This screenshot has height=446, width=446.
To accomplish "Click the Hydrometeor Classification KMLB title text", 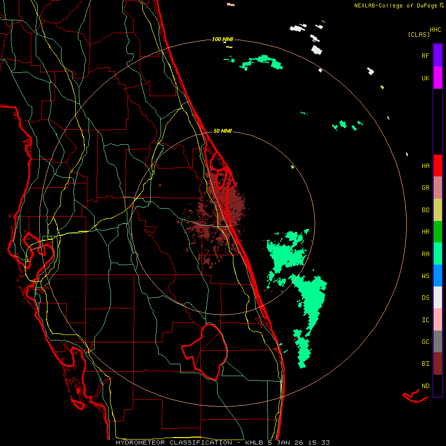I will (x=223, y=443).
